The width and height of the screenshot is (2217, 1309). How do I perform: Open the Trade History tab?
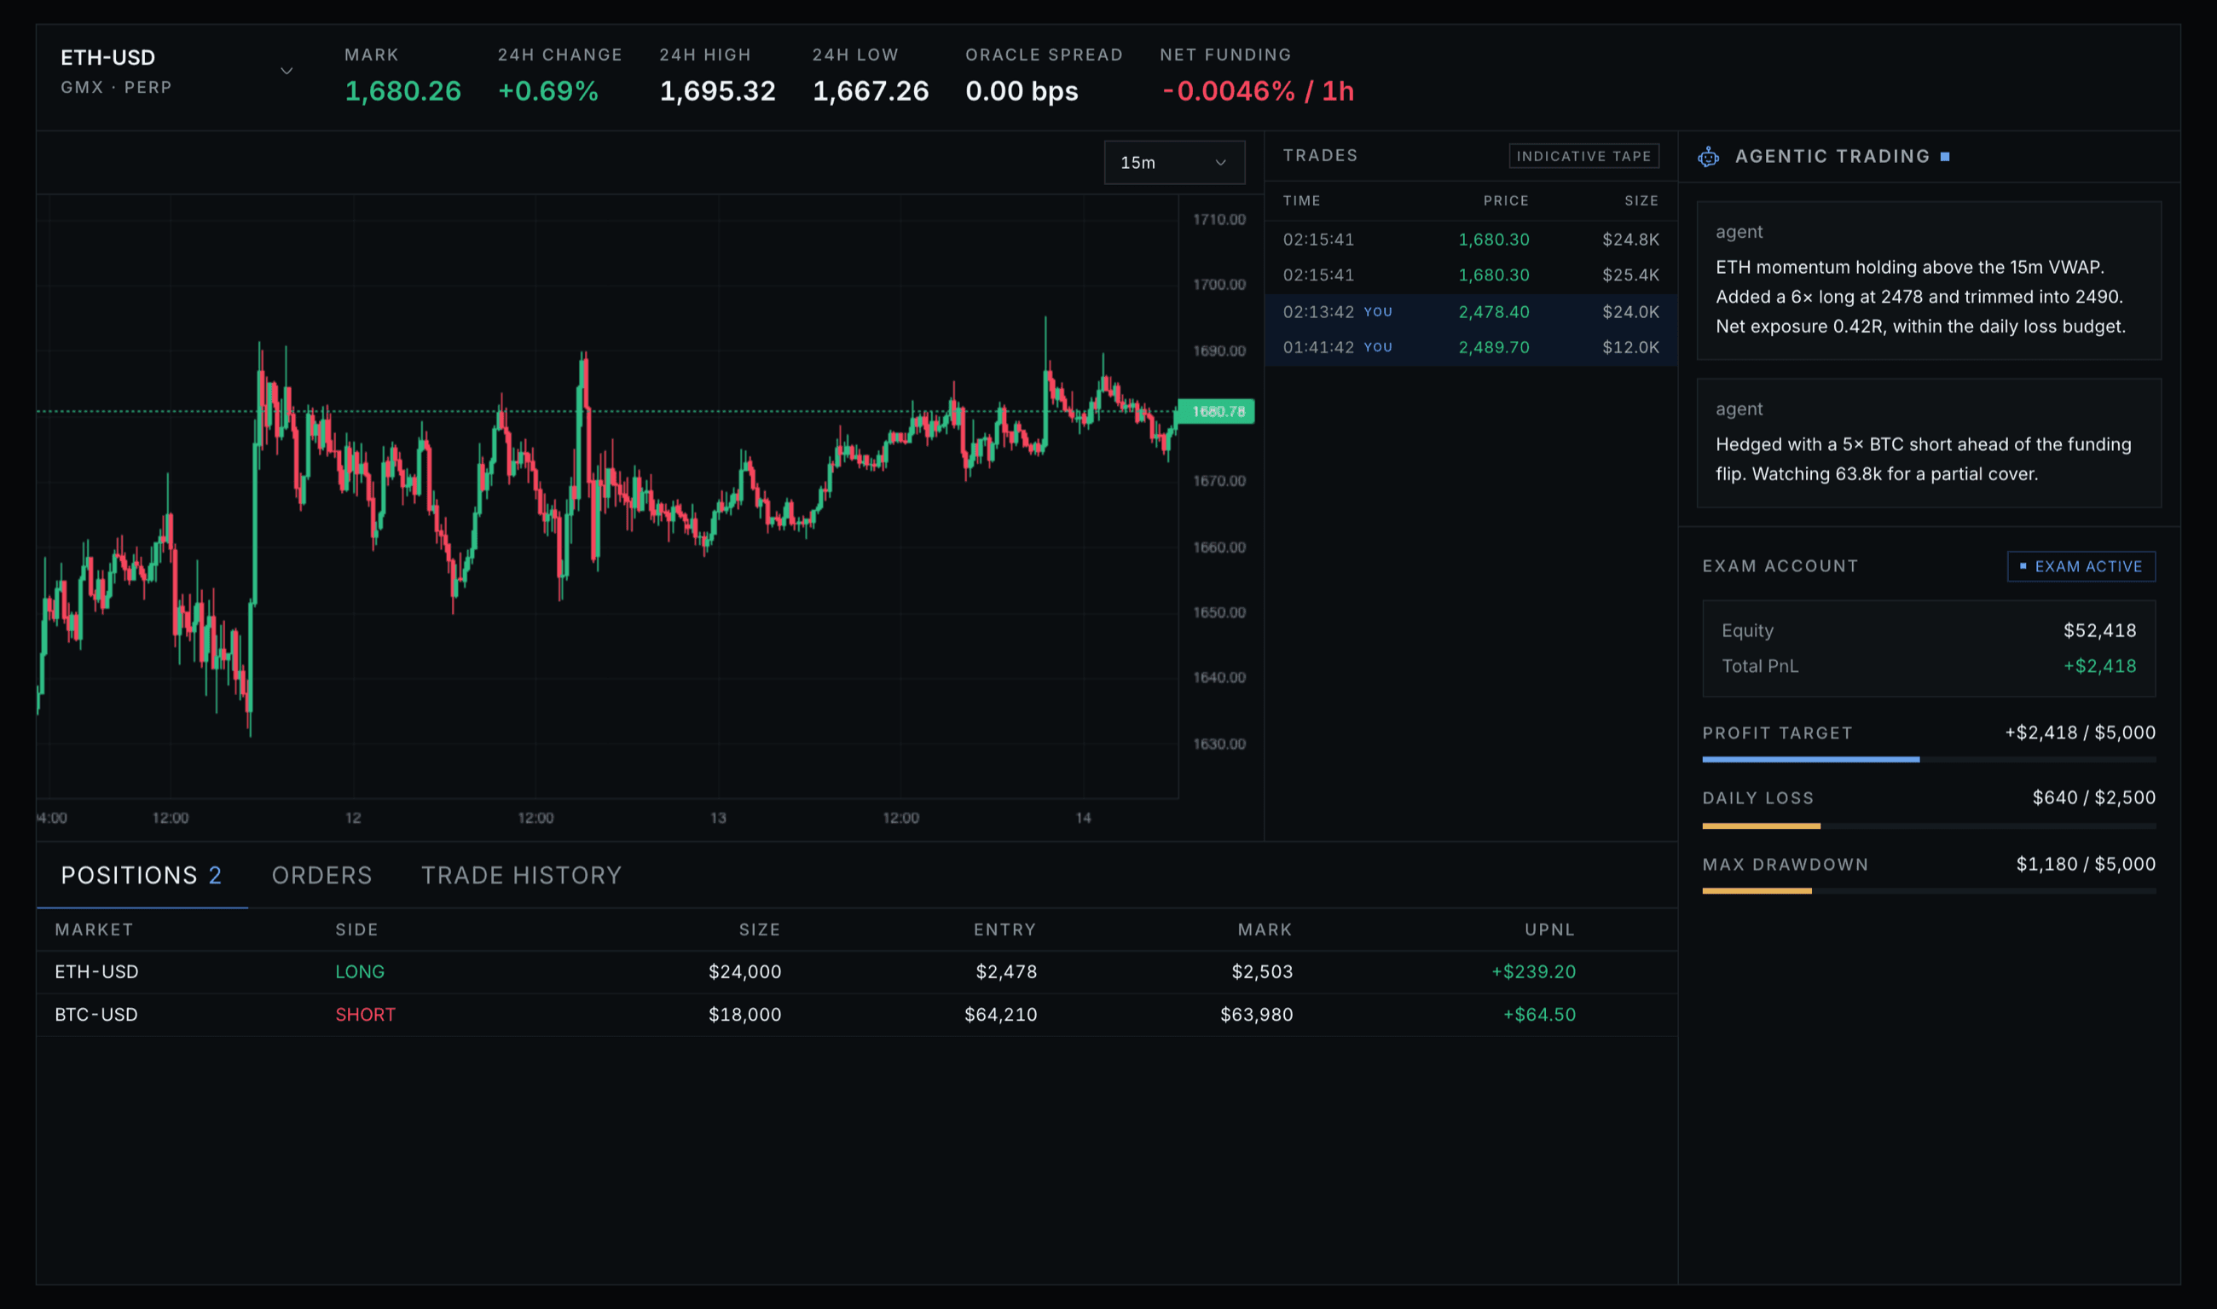coord(521,875)
